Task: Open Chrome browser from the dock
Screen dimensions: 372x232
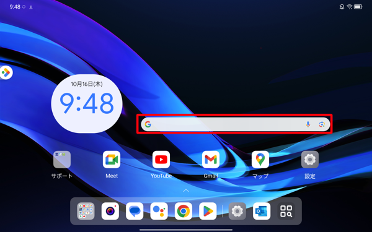Action: click(184, 211)
